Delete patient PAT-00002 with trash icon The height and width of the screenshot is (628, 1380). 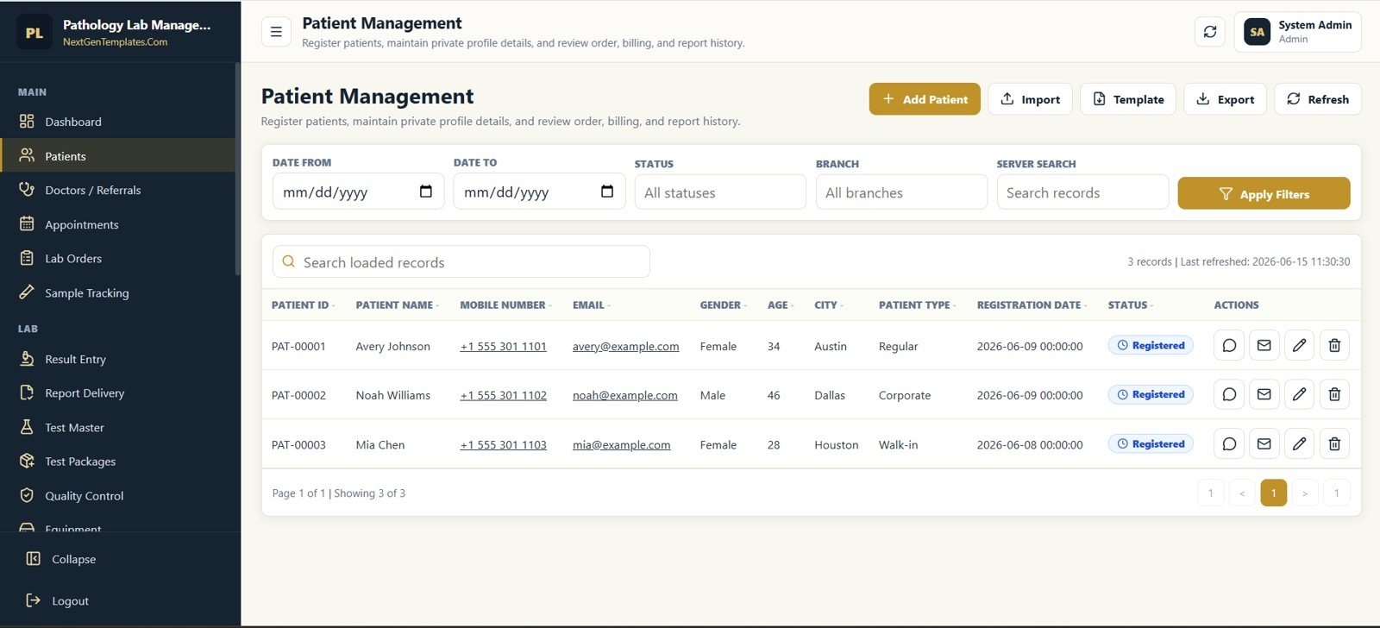click(1334, 394)
